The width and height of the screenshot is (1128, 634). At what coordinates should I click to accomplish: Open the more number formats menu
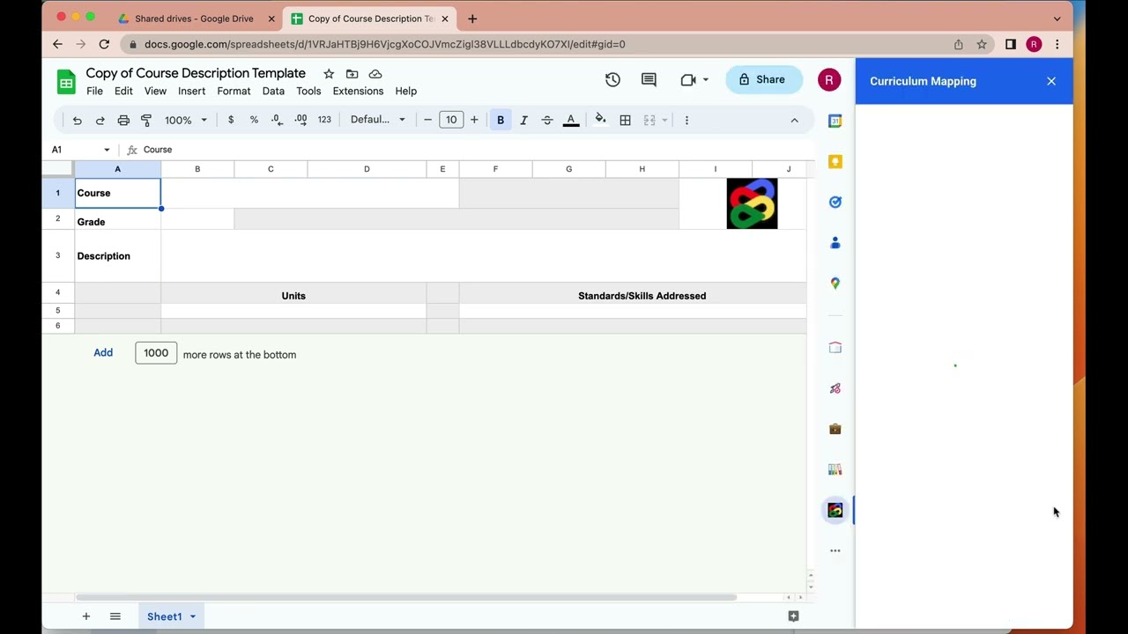tap(324, 120)
